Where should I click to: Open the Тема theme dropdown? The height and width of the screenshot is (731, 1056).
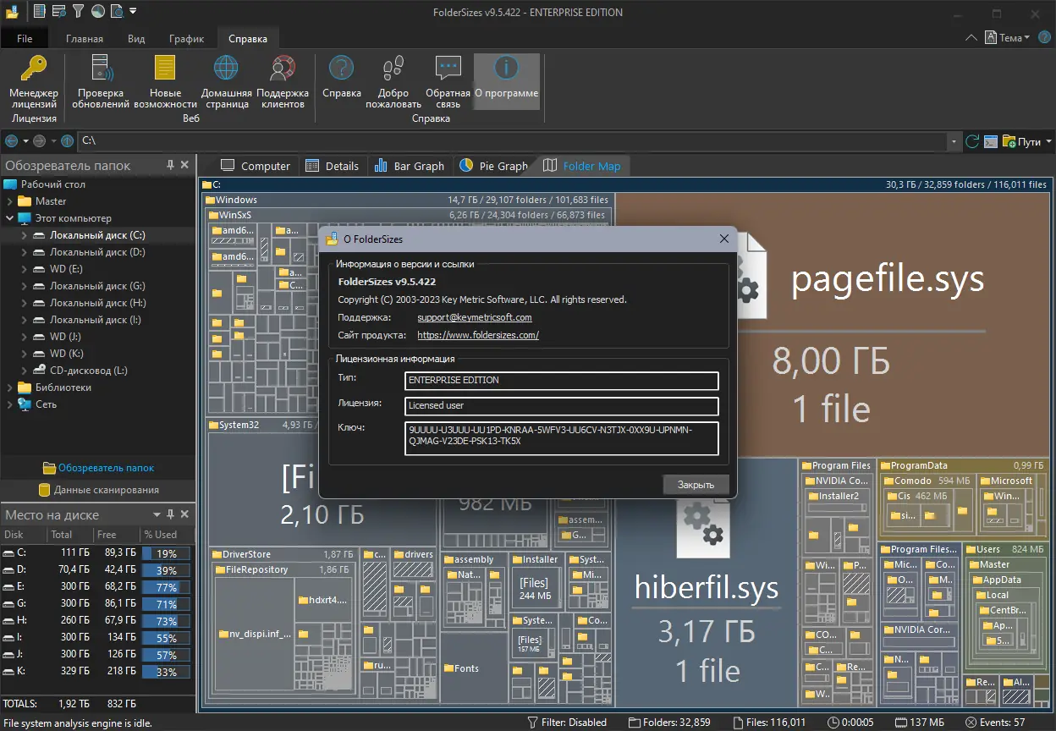[1007, 38]
